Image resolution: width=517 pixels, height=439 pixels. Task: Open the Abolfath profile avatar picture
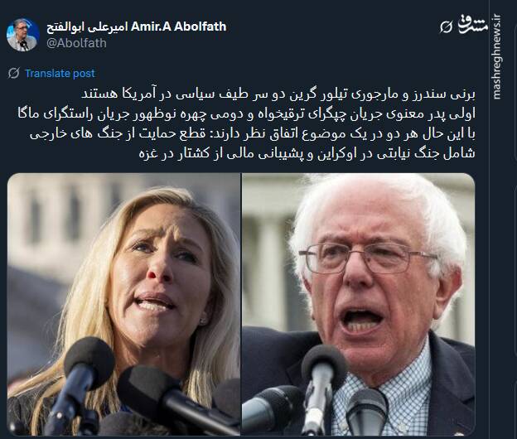pyautogui.click(x=22, y=35)
